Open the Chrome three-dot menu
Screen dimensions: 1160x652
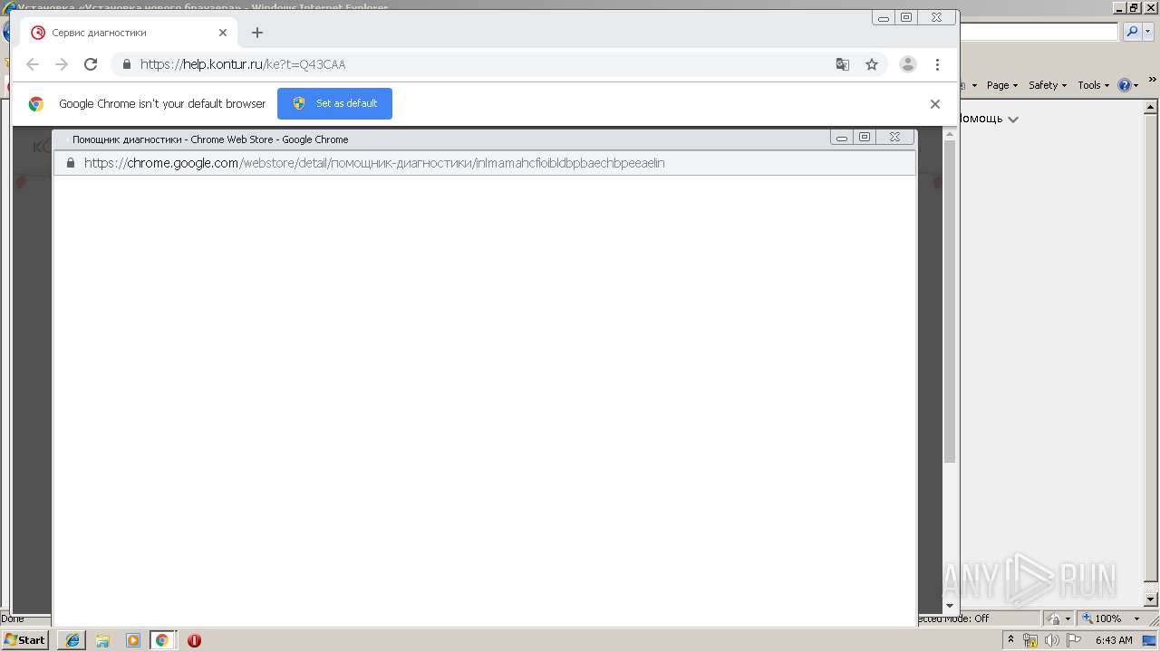pos(937,64)
